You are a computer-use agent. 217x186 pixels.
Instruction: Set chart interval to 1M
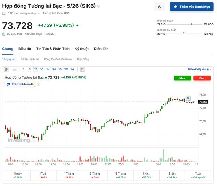click(72, 69)
